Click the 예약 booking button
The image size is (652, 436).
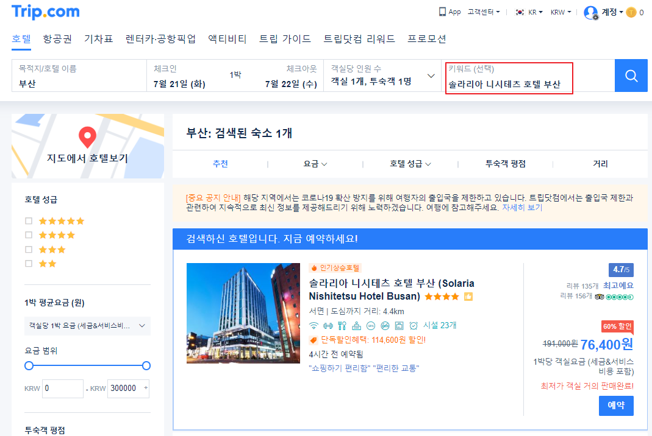[616, 406]
